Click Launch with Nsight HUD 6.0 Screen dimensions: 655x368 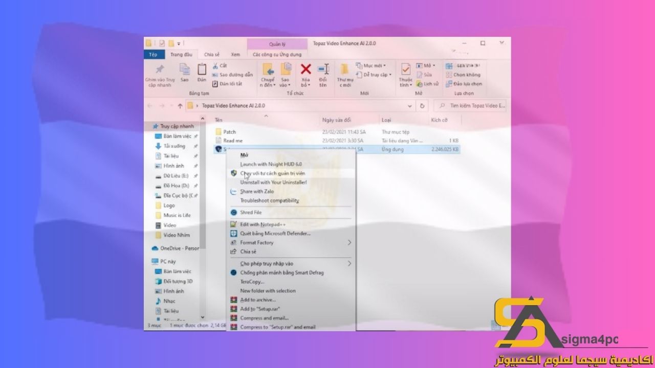[271, 164]
